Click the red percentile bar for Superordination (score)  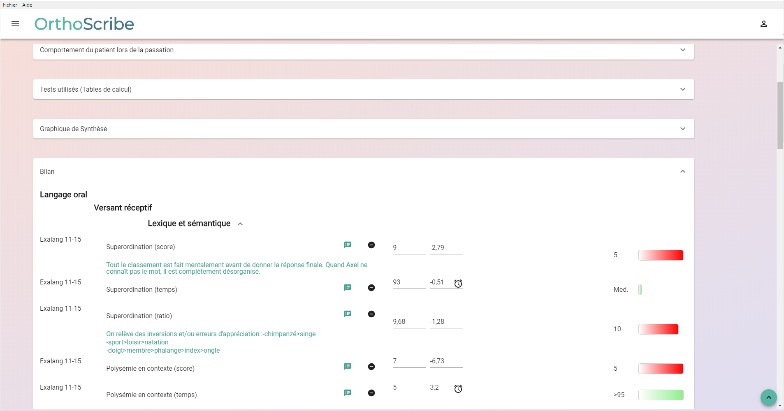(661, 255)
